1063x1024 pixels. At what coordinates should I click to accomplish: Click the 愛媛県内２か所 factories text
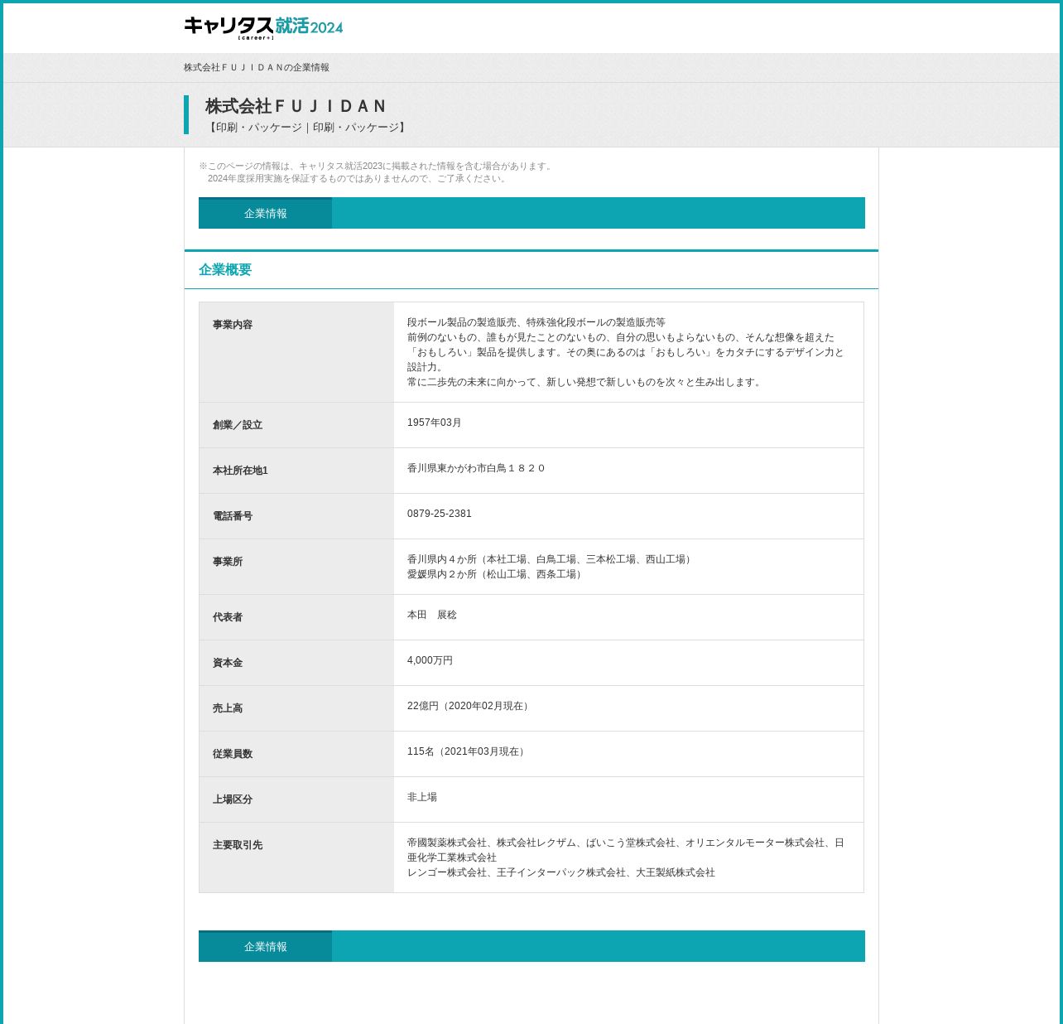pyautogui.click(x=496, y=574)
